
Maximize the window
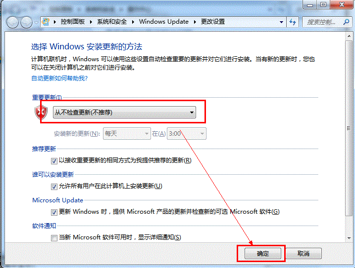click(x=323, y=4)
